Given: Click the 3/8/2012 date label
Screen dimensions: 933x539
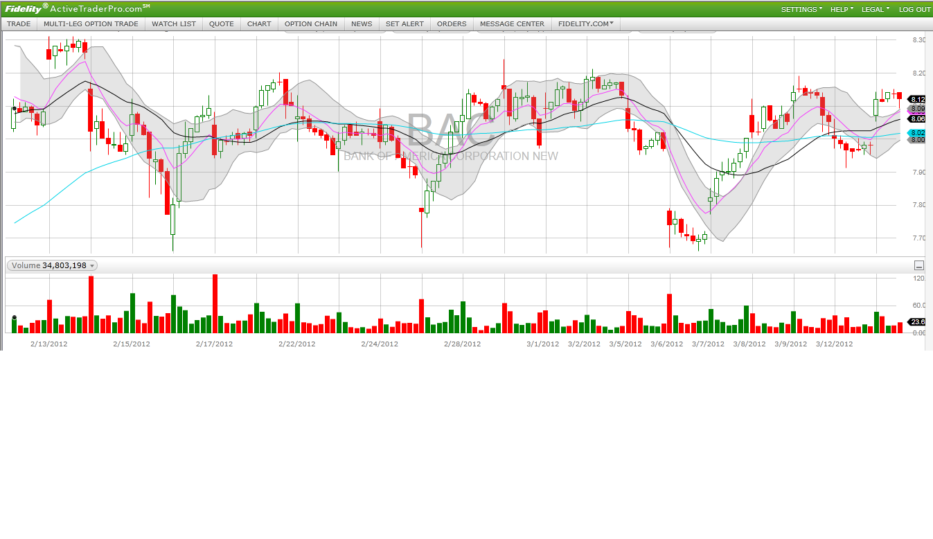Looking at the screenshot, I should click(x=750, y=344).
